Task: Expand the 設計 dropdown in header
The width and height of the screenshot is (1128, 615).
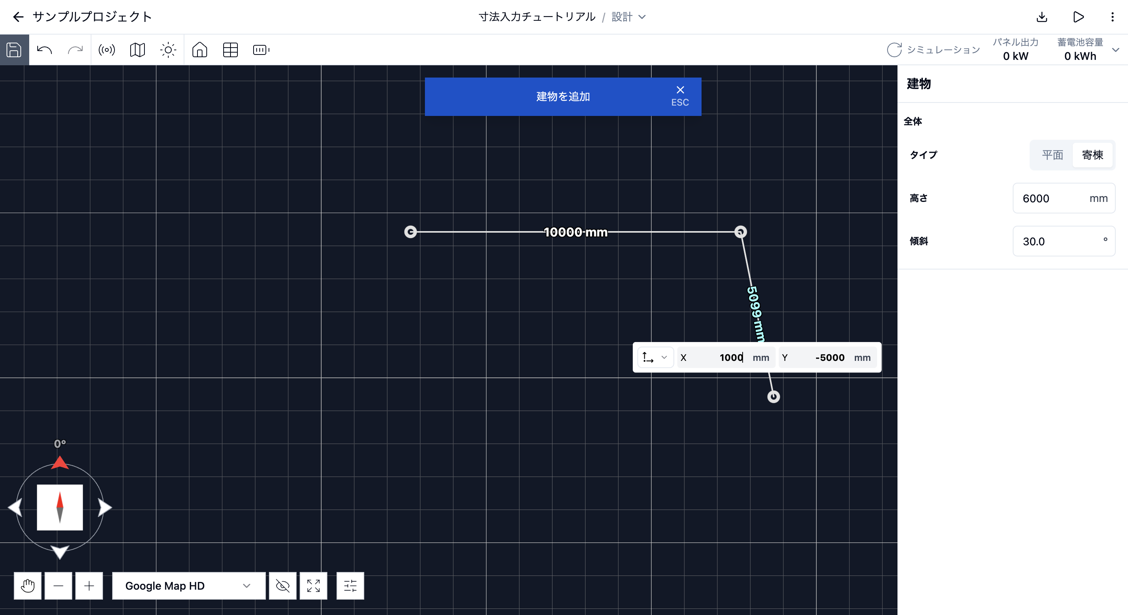Action: click(629, 17)
